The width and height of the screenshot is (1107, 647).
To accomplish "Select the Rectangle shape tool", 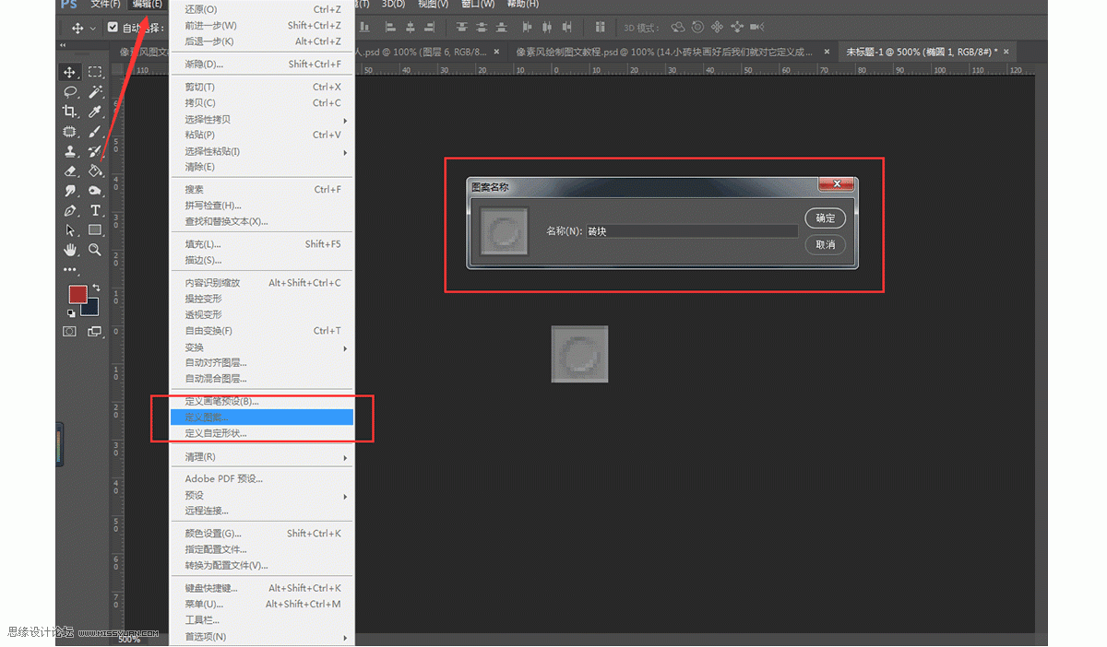I will pyautogui.click(x=95, y=230).
